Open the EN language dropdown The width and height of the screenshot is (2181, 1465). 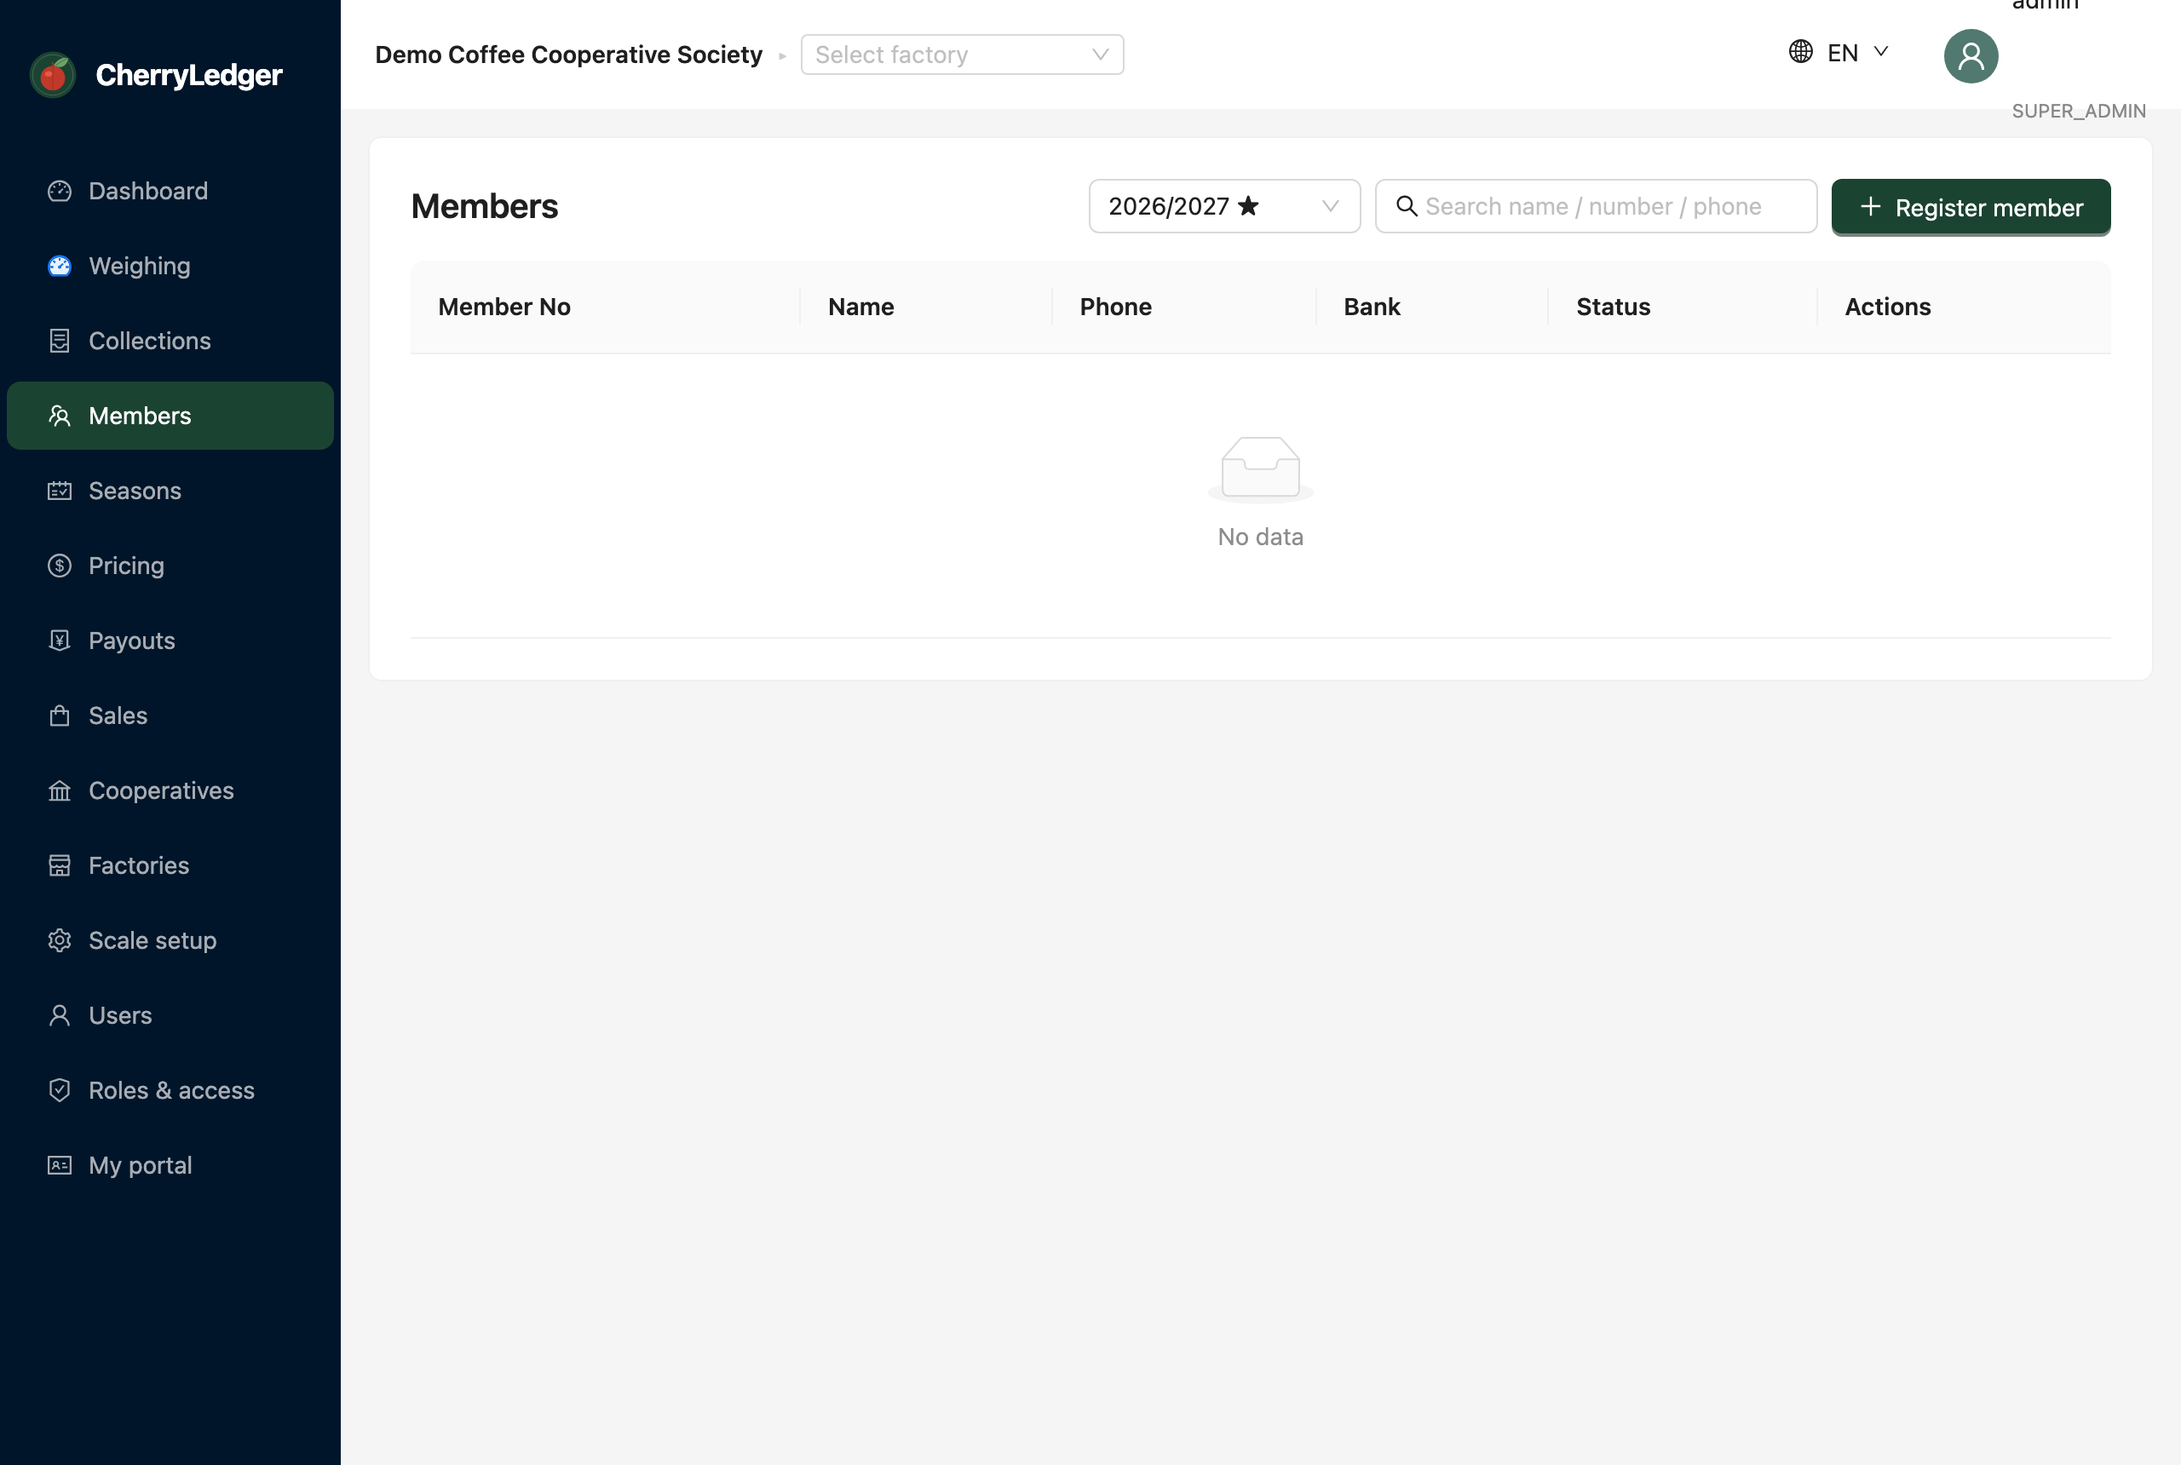[x=1839, y=52]
